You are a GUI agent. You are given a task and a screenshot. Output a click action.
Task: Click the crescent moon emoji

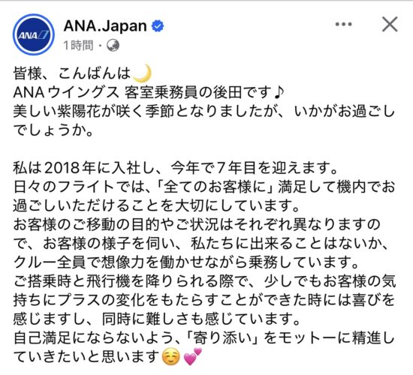pyautogui.click(x=142, y=73)
